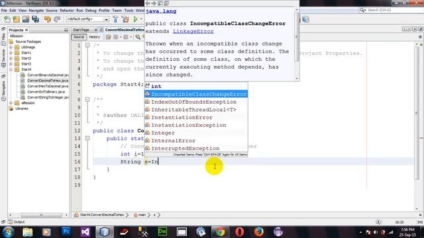Viewport: 424px width, 238px height.
Task: Click the New Project toolbar icon
Action: click(x=16, y=19)
